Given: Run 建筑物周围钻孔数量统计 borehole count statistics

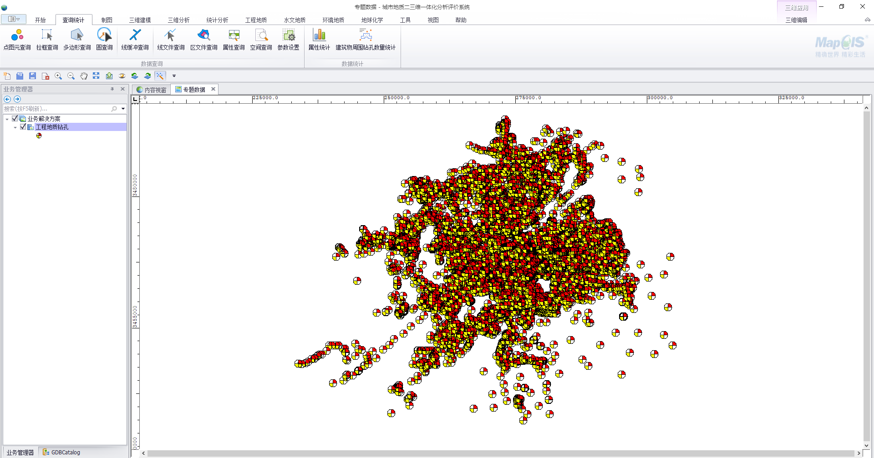Looking at the screenshot, I should (366, 40).
